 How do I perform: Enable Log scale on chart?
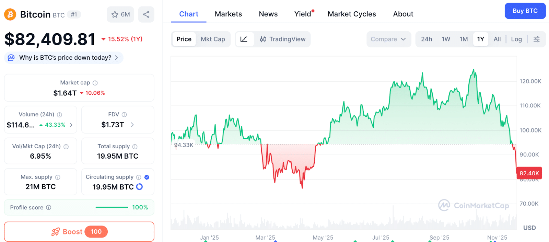[x=516, y=39]
